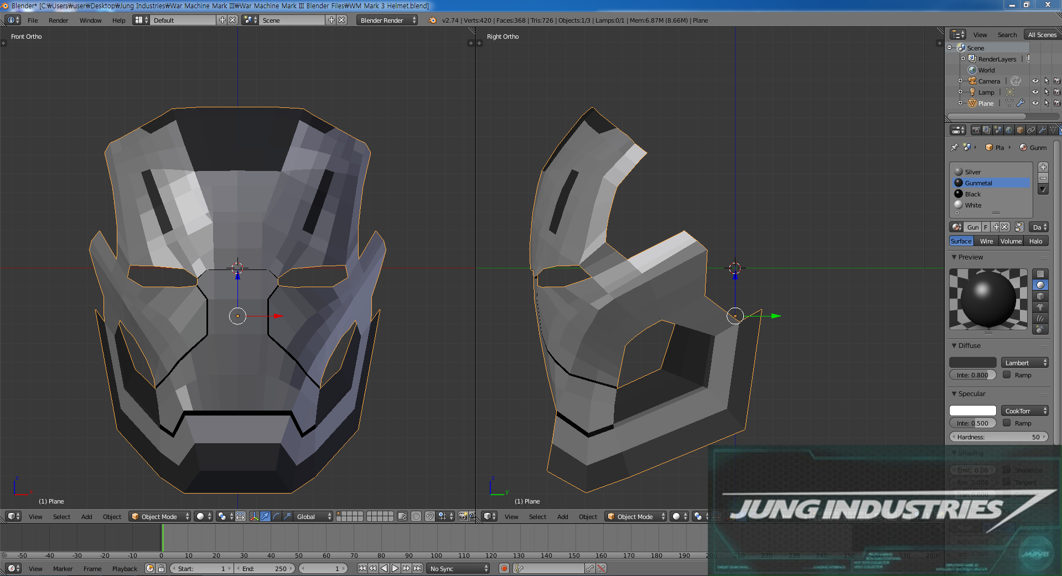Screen dimensions: 1062x576
Task: Toggle Plane visibility eye in outliner
Action: 1035,103
